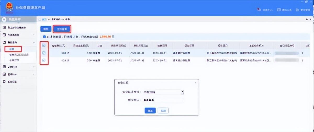This screenshot has height=132, width=314.
Task: Expand the fourth sidebar menu chevron
Action: tap(34, 67)
